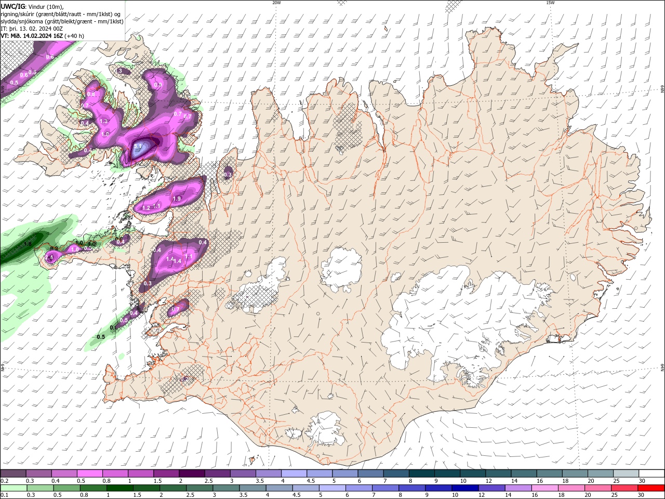Click the 'VT: Mið. 14.02.2024 16Z (+40 h)' line
This screenshot has width=665, height=499.
43,36
